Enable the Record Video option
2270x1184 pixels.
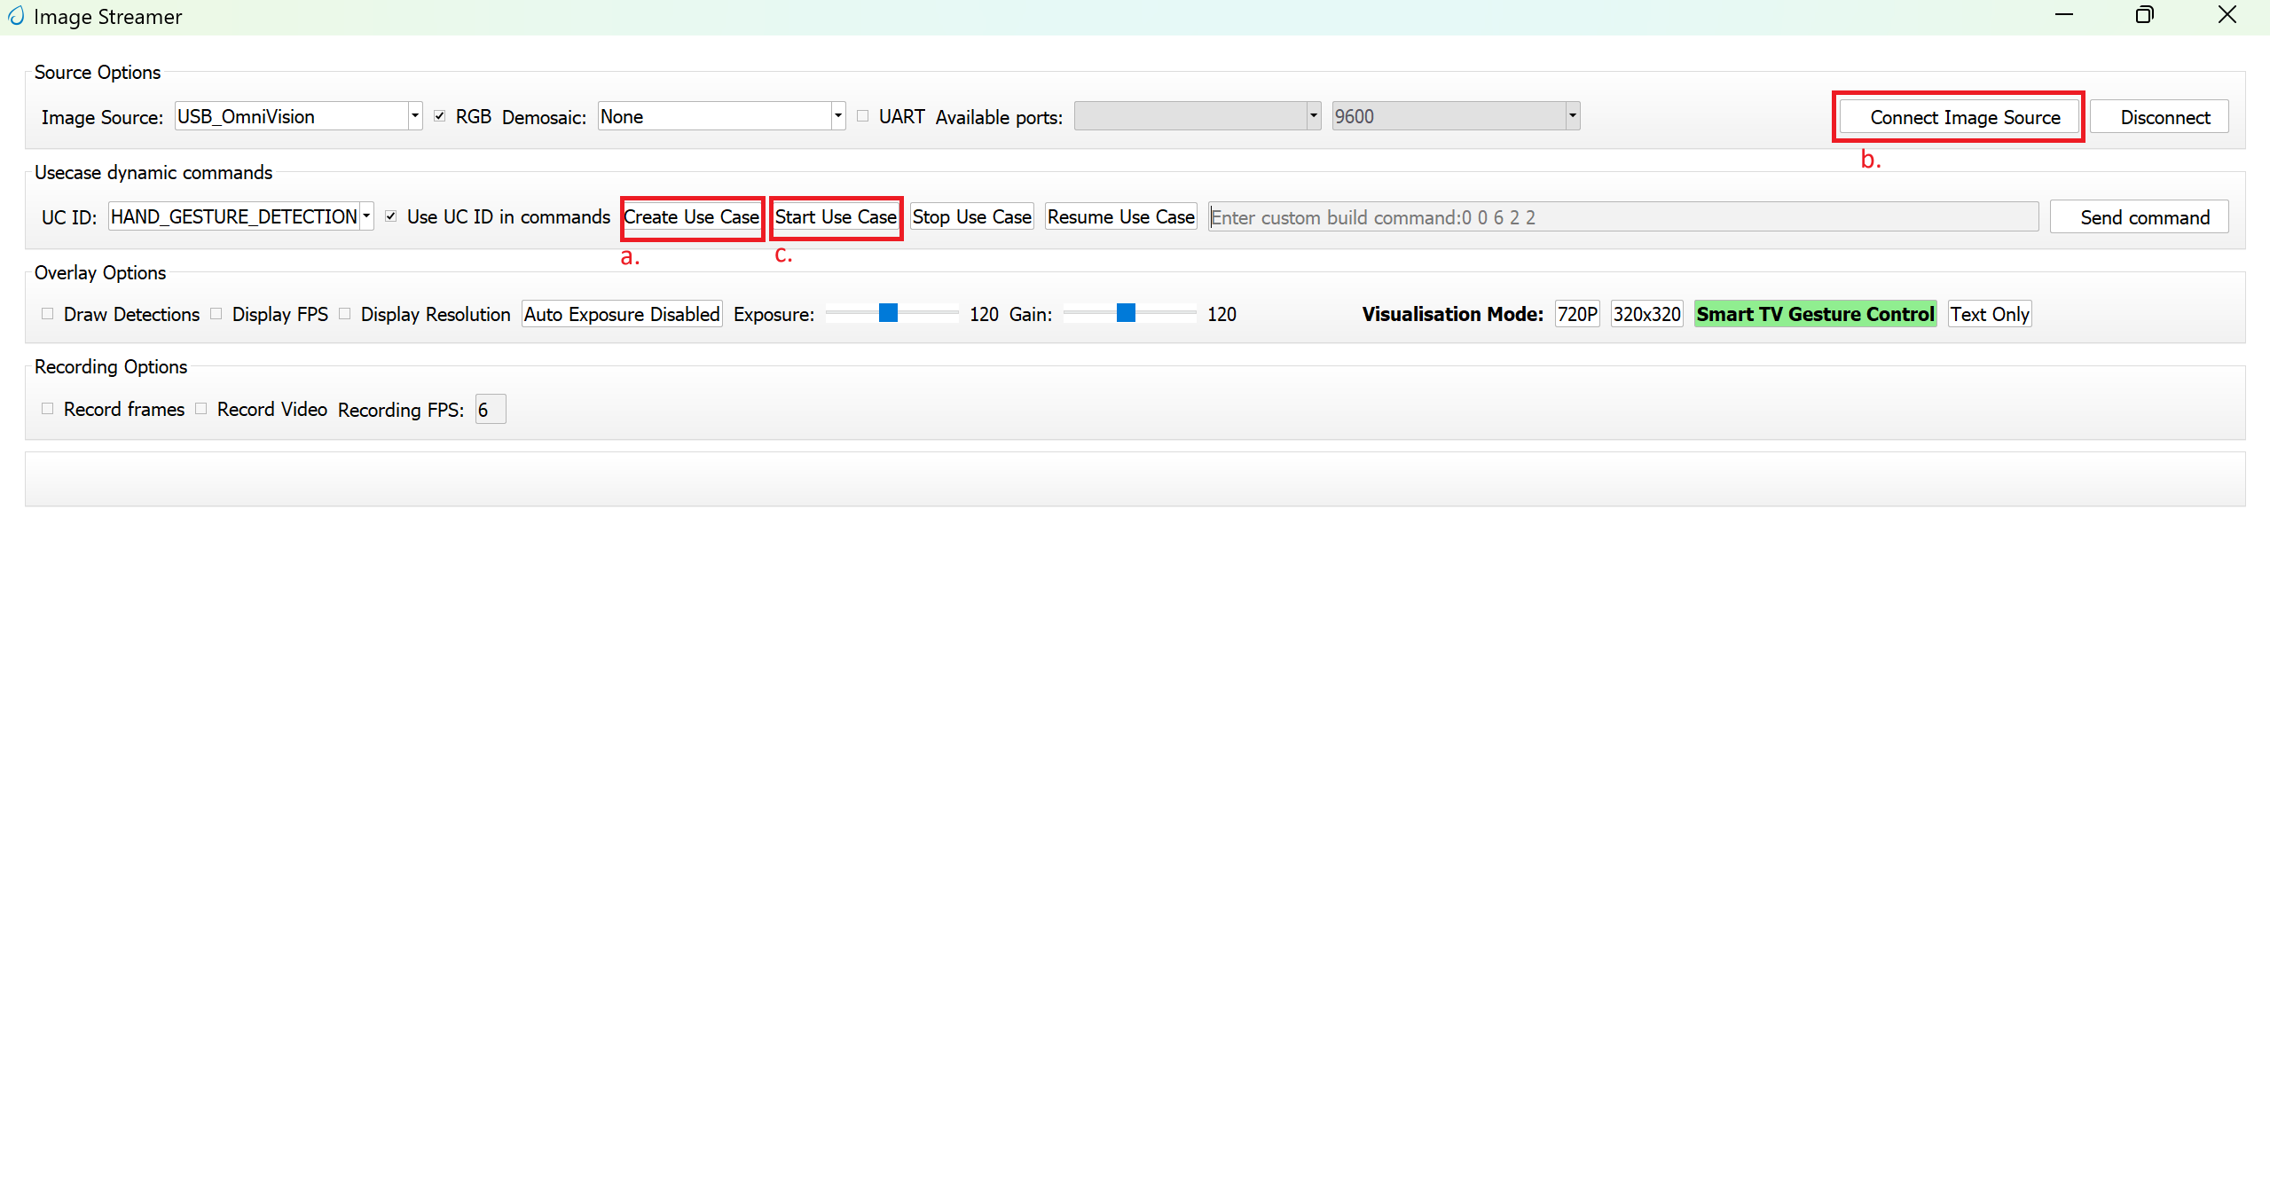(x=200, y=408)
